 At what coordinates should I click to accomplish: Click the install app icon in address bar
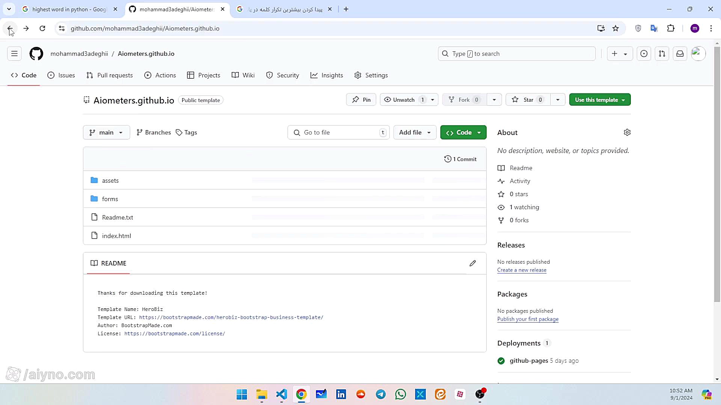[x=601, y=28]
